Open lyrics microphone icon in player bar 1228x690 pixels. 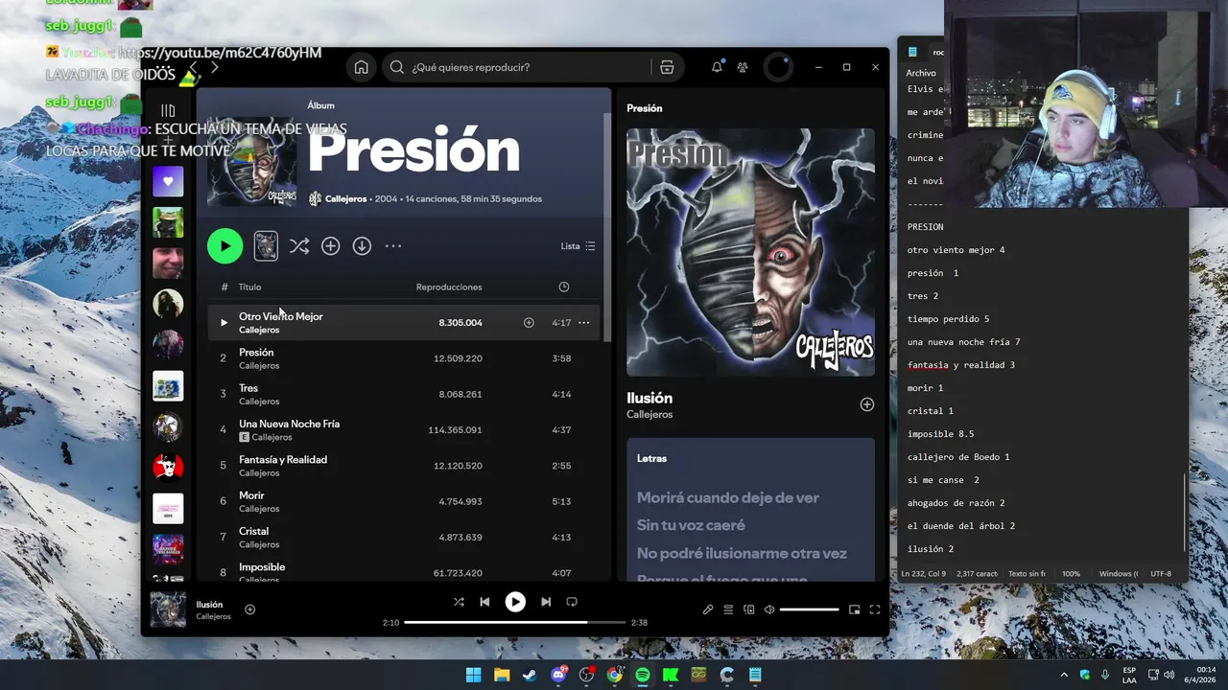tap(708, 609)
